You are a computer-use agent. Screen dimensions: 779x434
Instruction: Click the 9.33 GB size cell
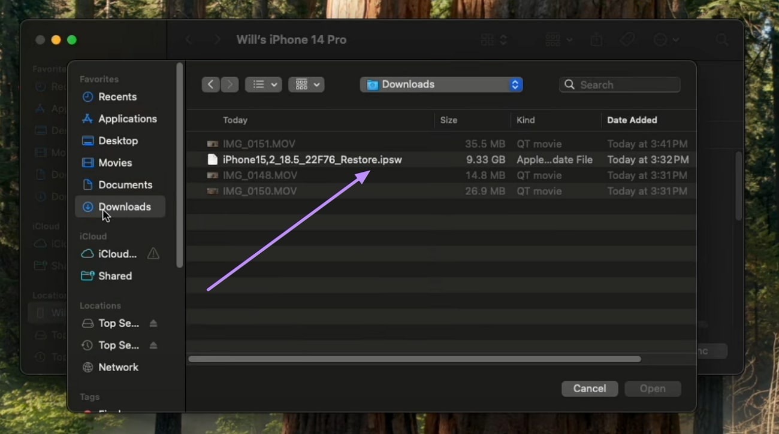tap(485, 160)
